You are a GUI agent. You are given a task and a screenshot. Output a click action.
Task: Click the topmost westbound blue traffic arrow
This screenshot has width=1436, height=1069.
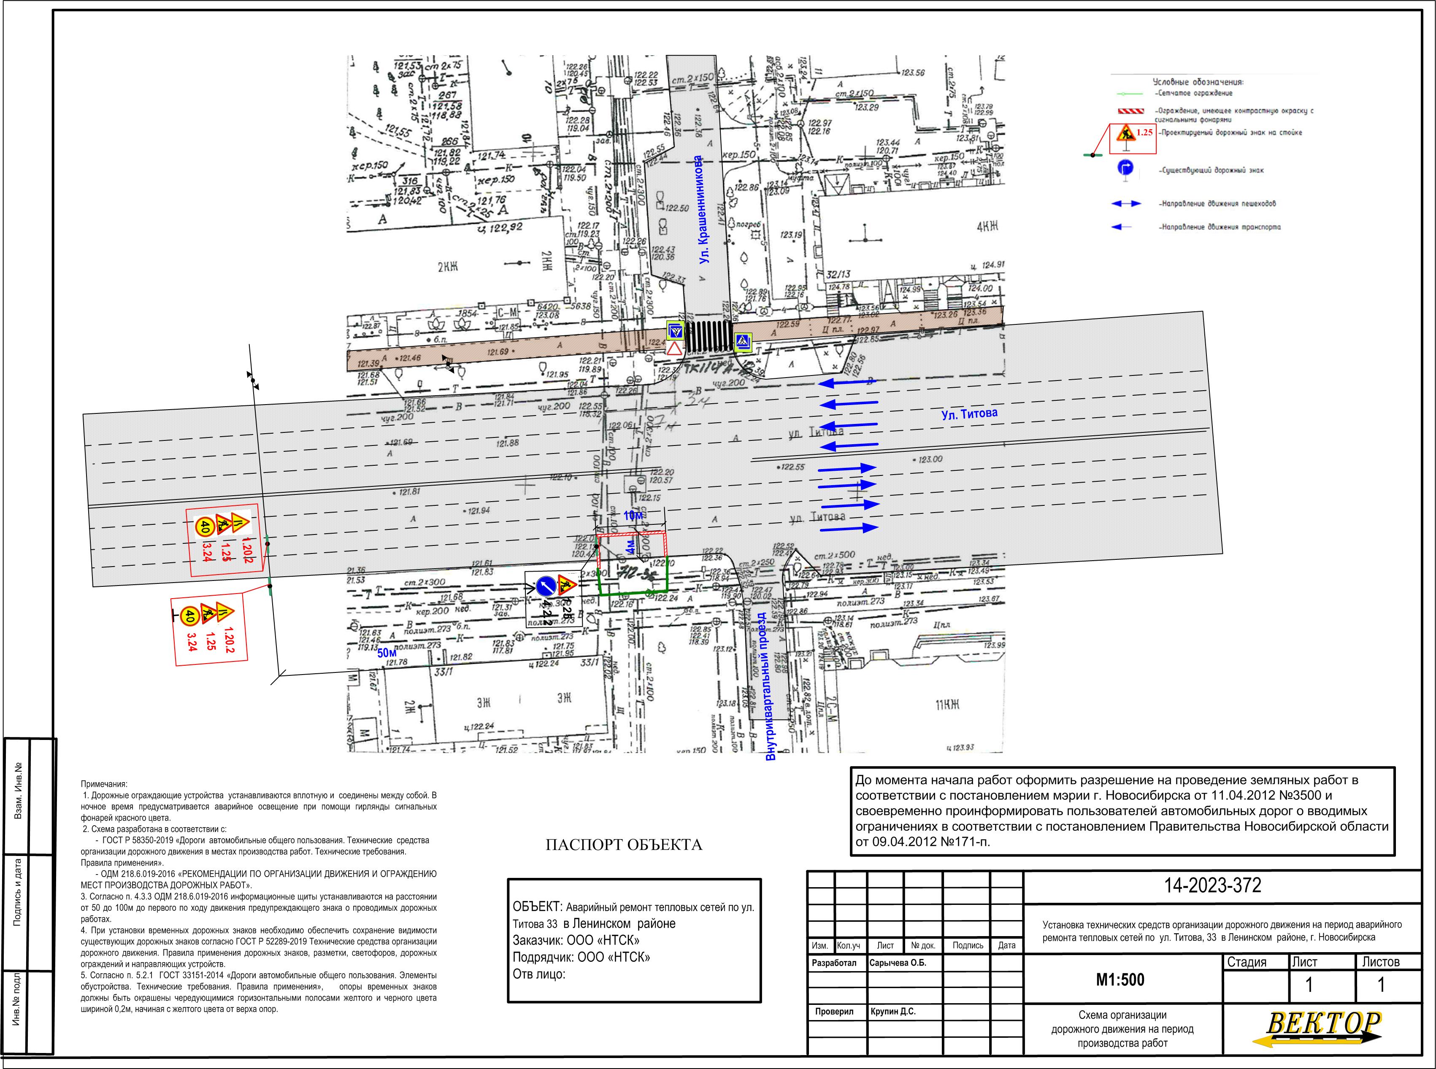(848, 383)
